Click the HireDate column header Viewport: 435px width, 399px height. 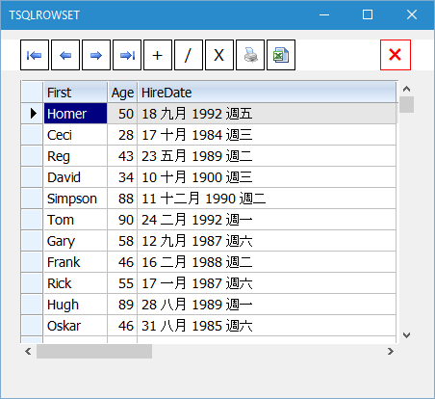point(267,93)
